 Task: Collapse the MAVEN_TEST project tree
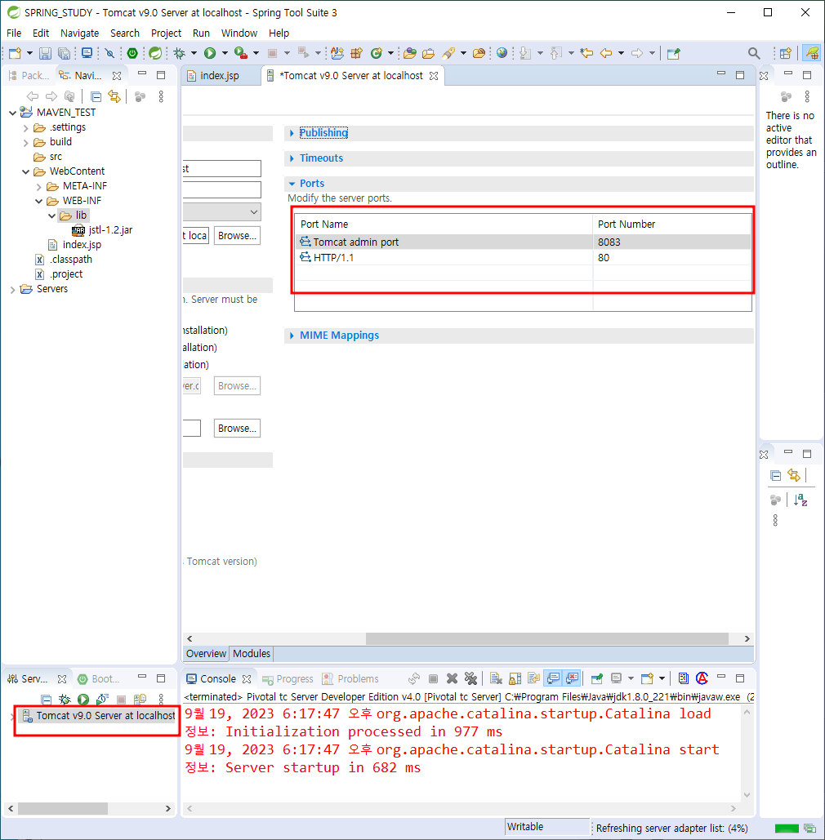pos(12,113)
